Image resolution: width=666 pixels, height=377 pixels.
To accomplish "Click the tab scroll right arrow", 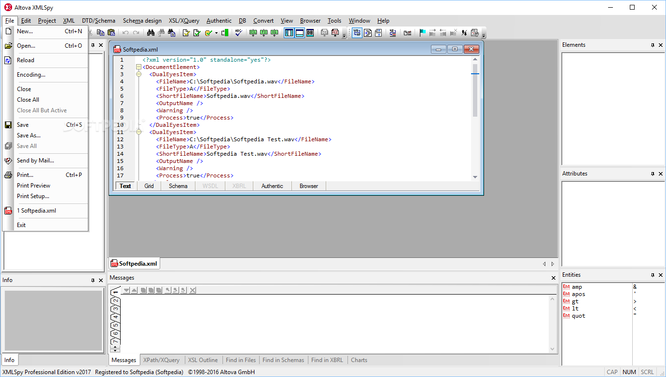I will [x=553, y=264].
